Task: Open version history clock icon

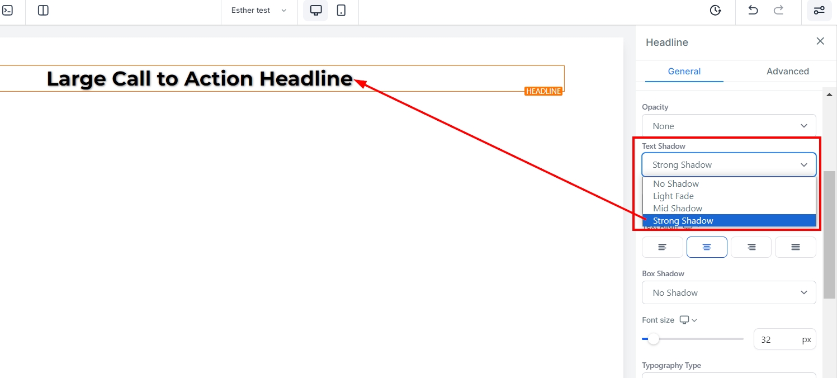Action: [x=715, y=10]
